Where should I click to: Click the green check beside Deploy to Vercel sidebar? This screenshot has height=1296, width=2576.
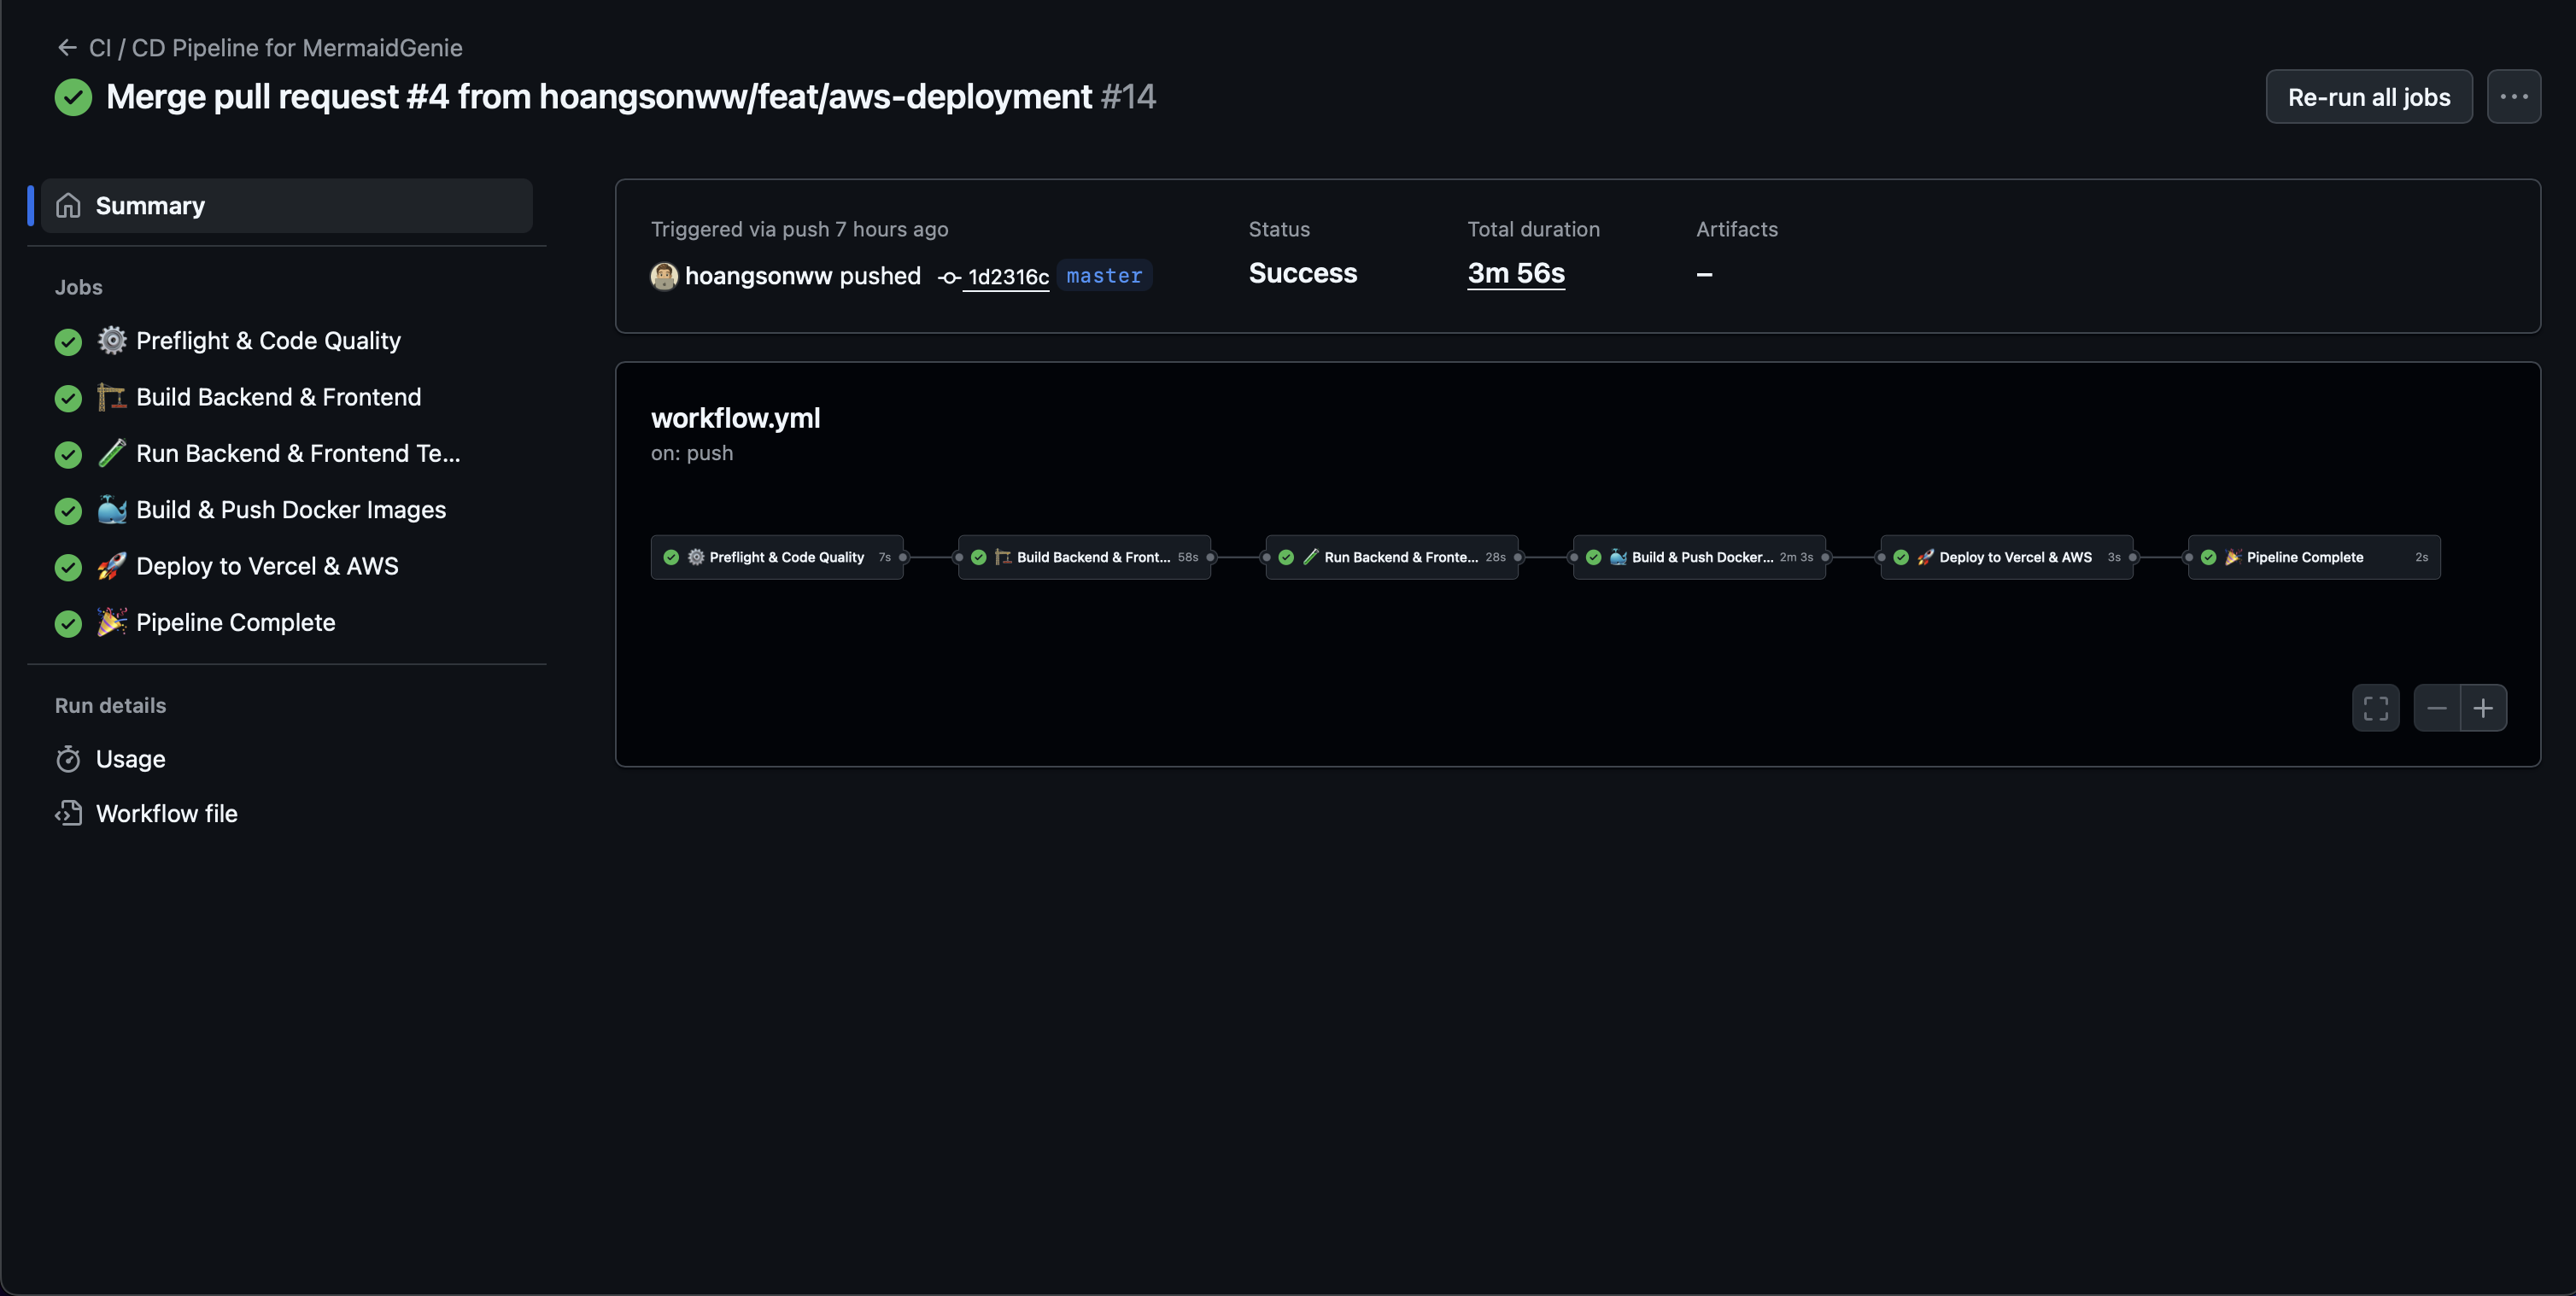click(x=68, y=567)
